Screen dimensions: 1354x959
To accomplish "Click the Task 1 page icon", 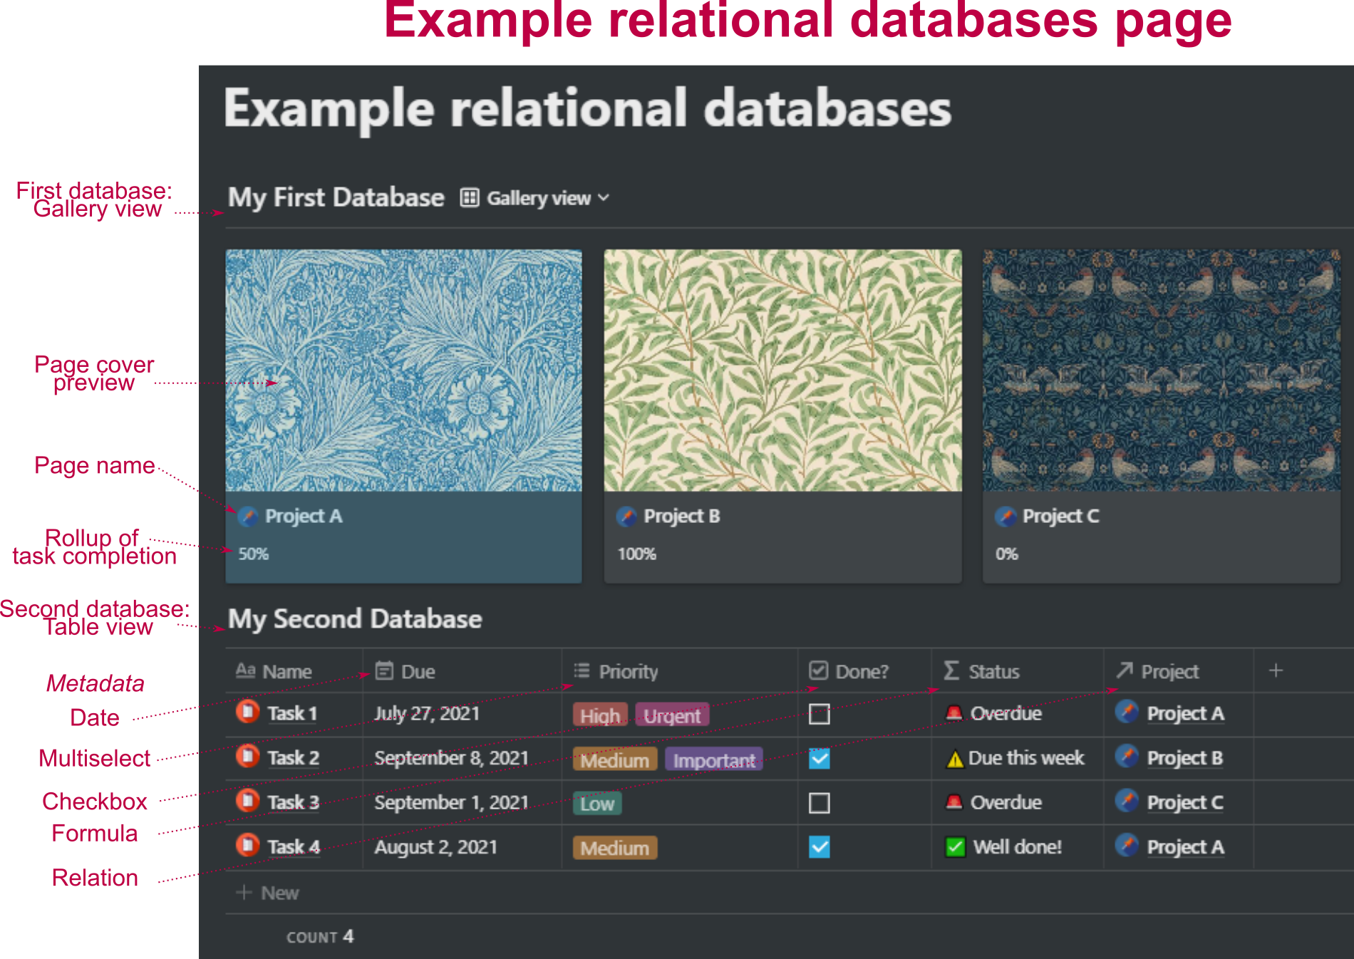I will pyautogui.click(x=248, y=712).
